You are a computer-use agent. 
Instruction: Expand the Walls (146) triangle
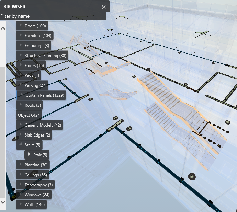pyautogui.click(x=21, y=205)
